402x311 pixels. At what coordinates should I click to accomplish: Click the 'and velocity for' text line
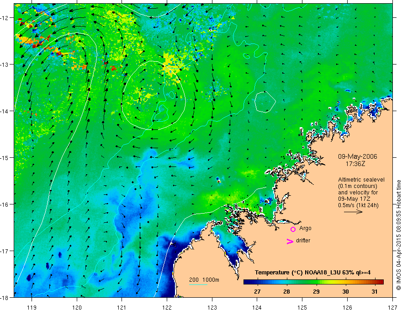pyautogui.click(x=358, y=193)
